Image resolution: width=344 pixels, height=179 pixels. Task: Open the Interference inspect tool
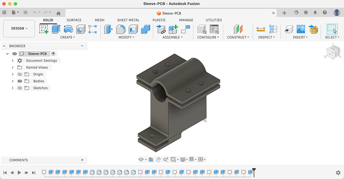point(273,29)
